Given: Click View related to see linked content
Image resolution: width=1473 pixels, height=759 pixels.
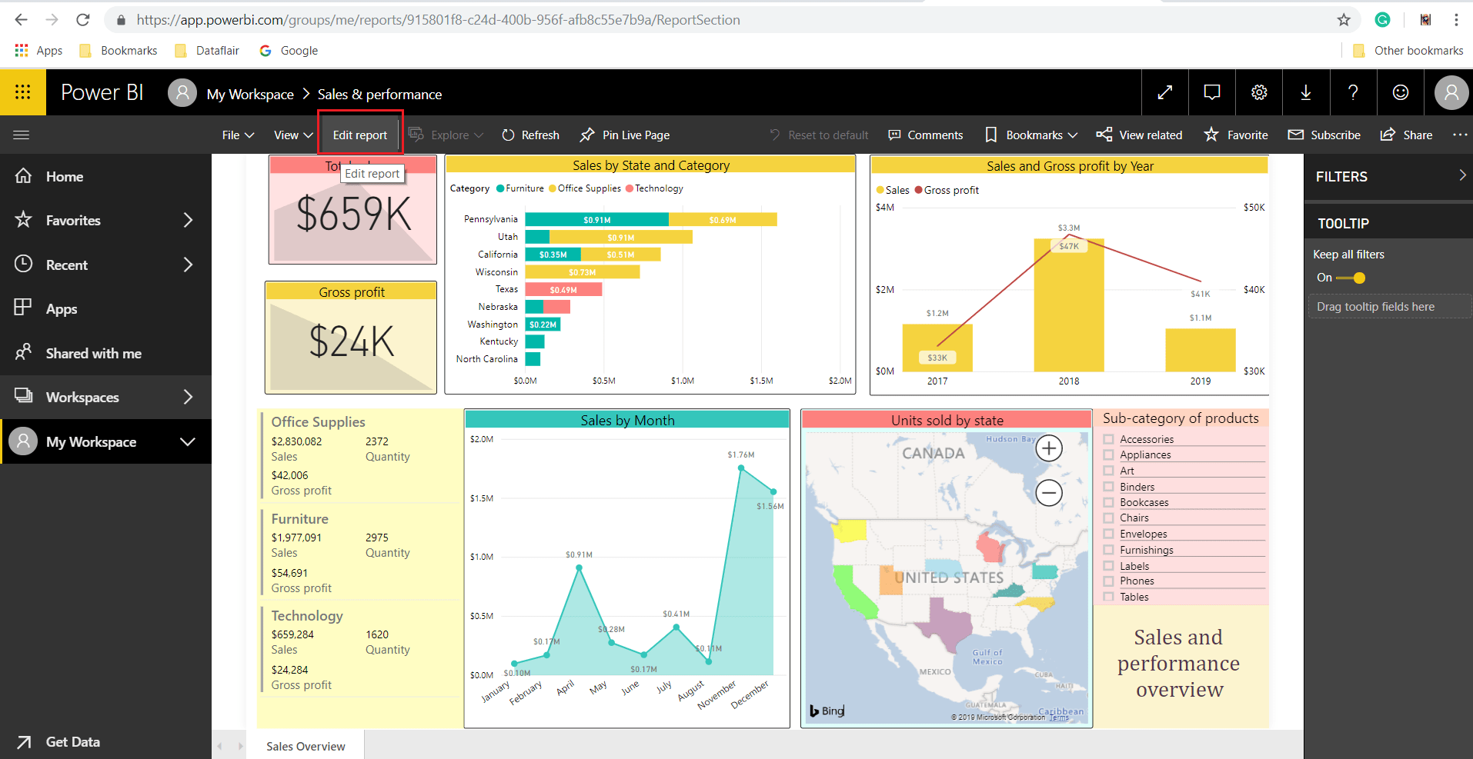Looking at the screenshot, I should (x=1140, y=135).
